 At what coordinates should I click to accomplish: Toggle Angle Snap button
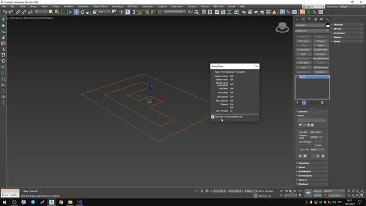click(x=141, y=12)
